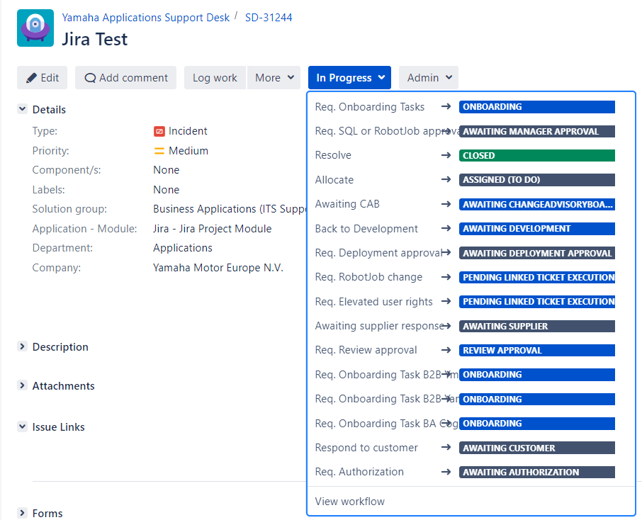Screen dimensions: 642x520
Task: Open the SD-31244 issue link
Action: coord(269,18)
